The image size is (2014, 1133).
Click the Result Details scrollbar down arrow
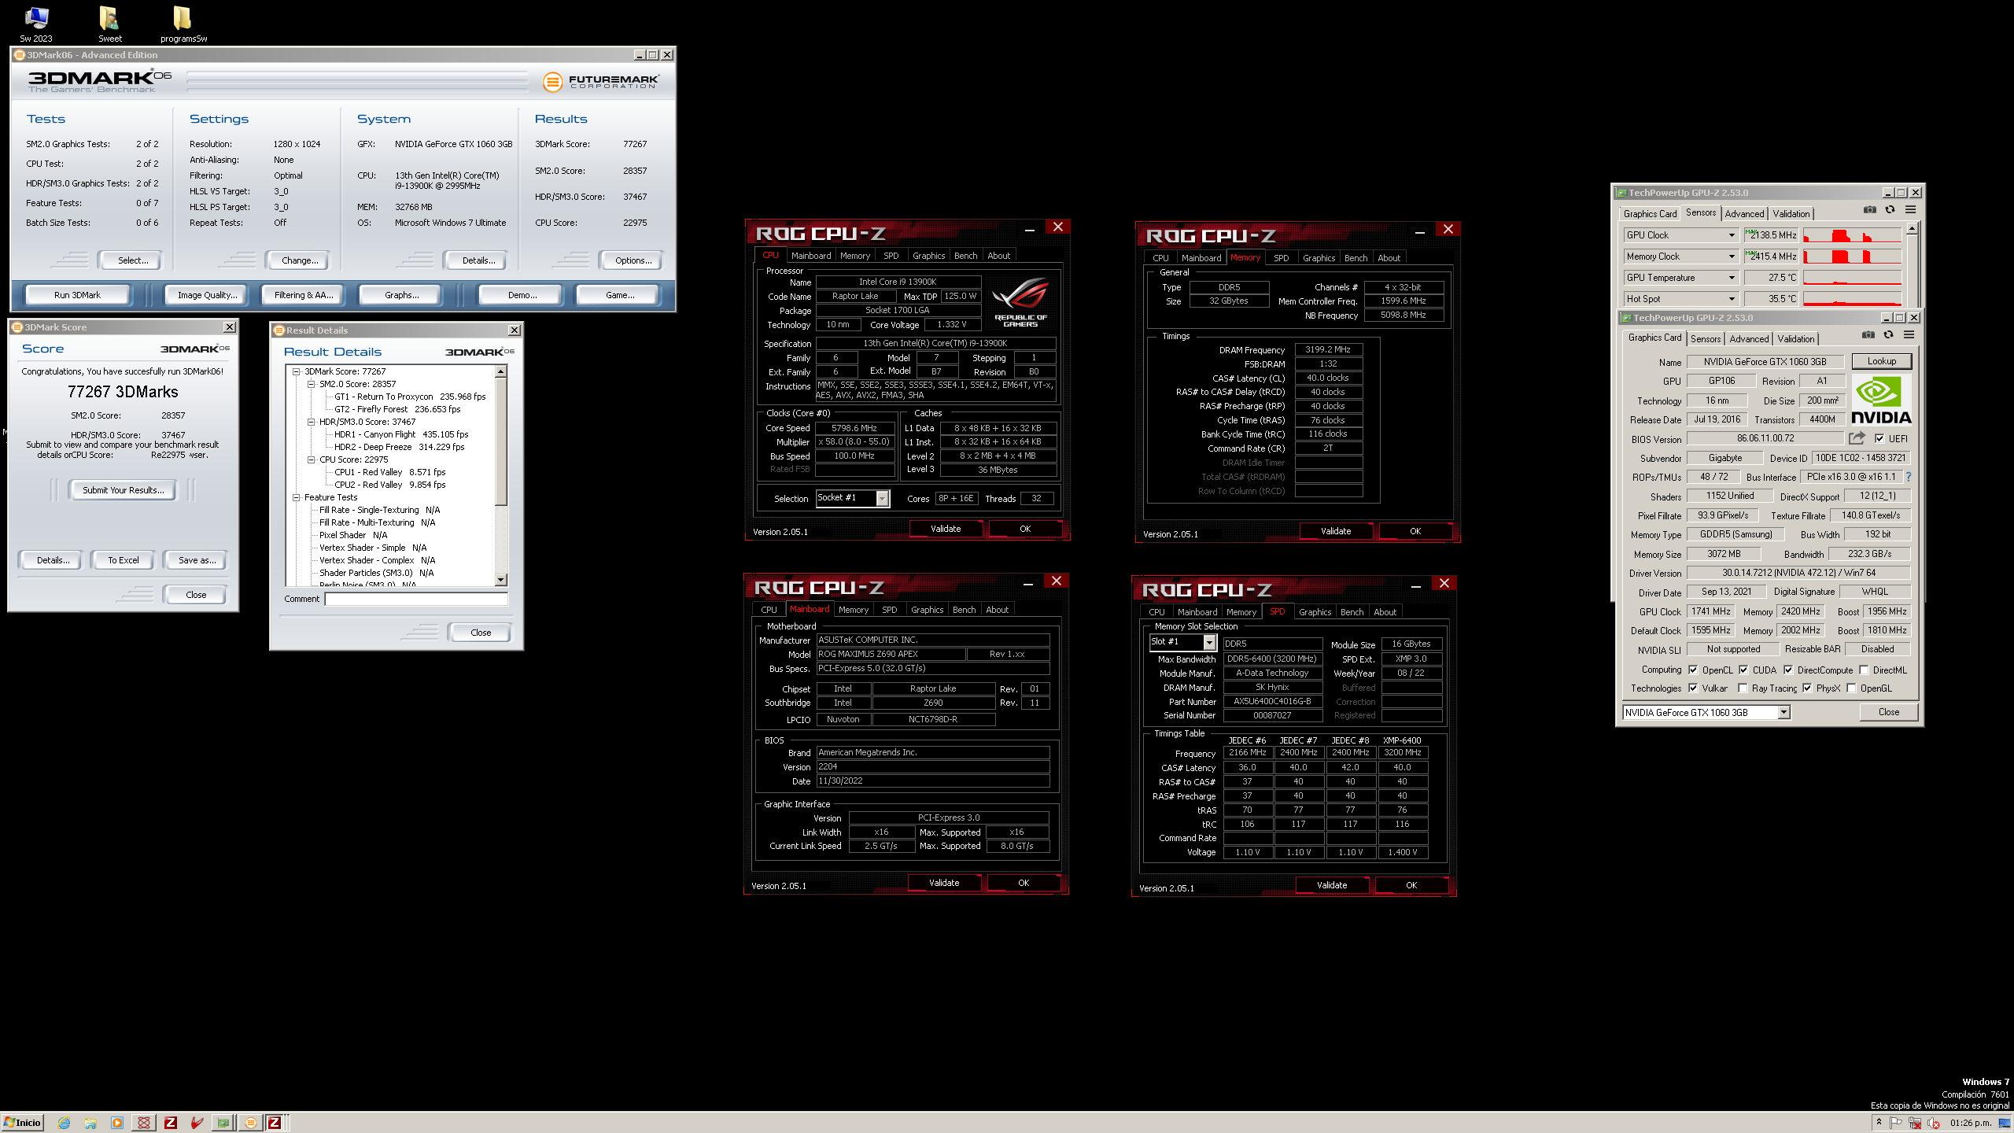point(501,580)
